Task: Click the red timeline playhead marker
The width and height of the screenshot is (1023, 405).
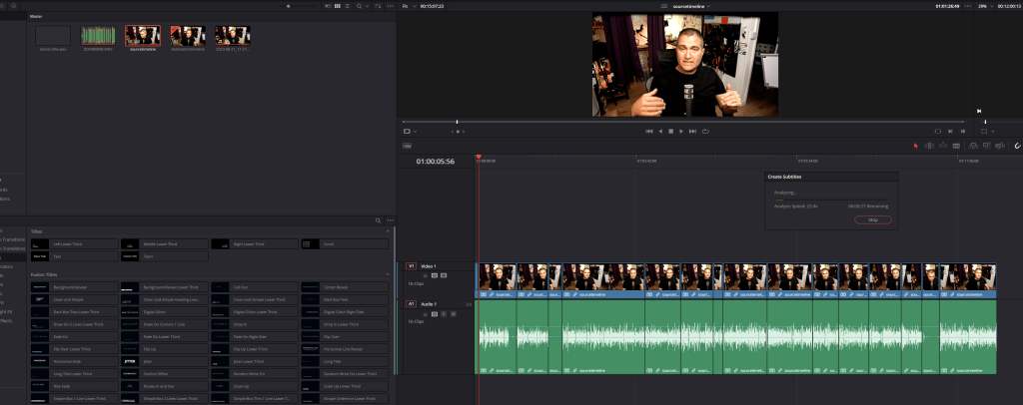Action: pyautogui.click(x=479, y=157)
